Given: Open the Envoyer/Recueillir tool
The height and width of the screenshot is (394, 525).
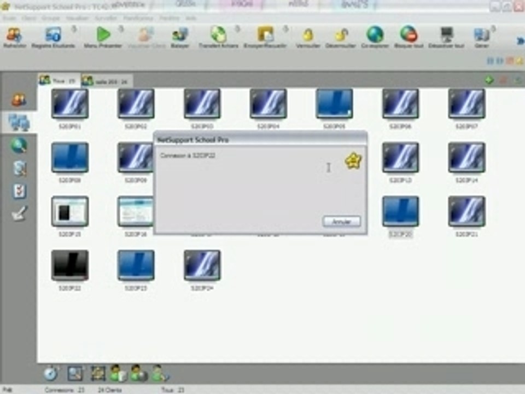Looking at the screenshot, I should pos(265,37).
